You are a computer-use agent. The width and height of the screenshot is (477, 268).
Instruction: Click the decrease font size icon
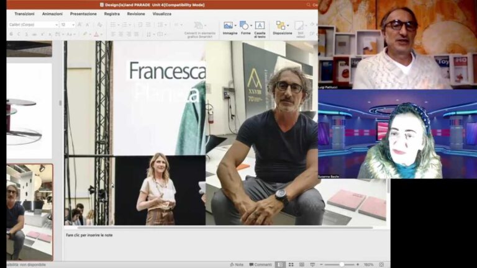(88, 25)
